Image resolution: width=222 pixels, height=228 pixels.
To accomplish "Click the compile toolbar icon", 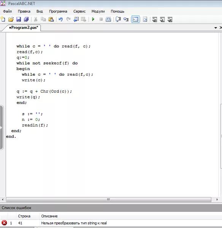I will pyautogui.click(x=108, y=19).
